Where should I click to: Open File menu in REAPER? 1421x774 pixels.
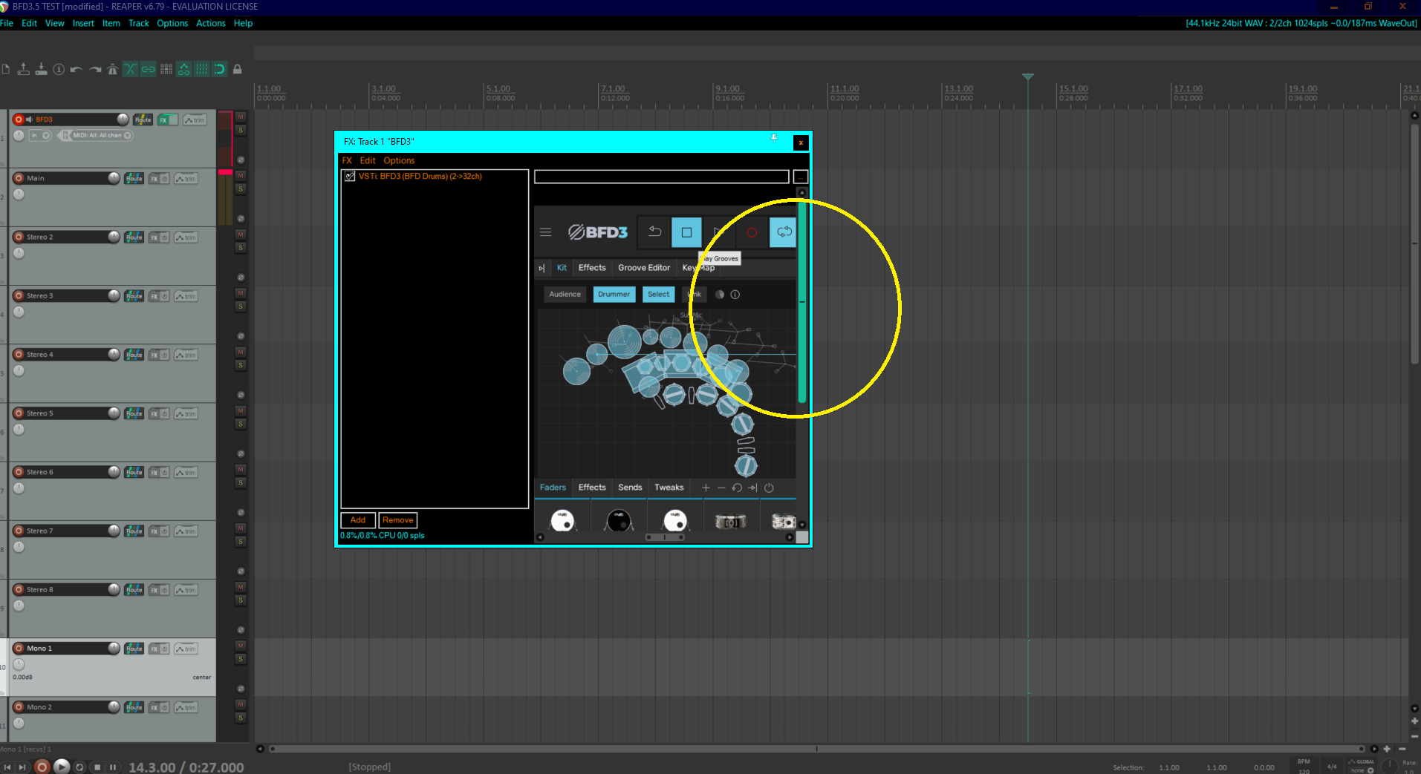pos(7,23)
